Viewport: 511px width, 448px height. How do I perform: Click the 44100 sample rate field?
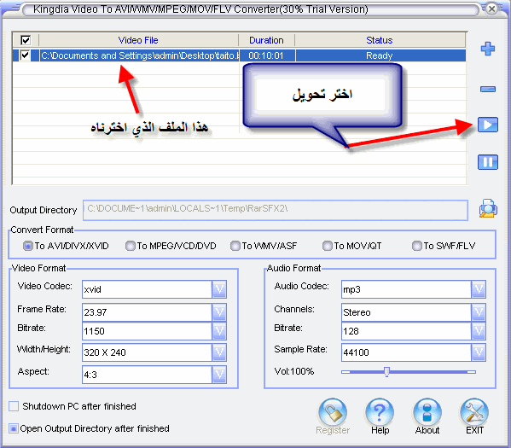point(406,352)
